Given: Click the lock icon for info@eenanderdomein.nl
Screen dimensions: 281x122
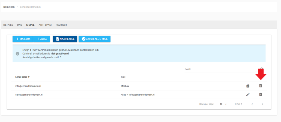Looking at the screenshot, I should [248, 86].
